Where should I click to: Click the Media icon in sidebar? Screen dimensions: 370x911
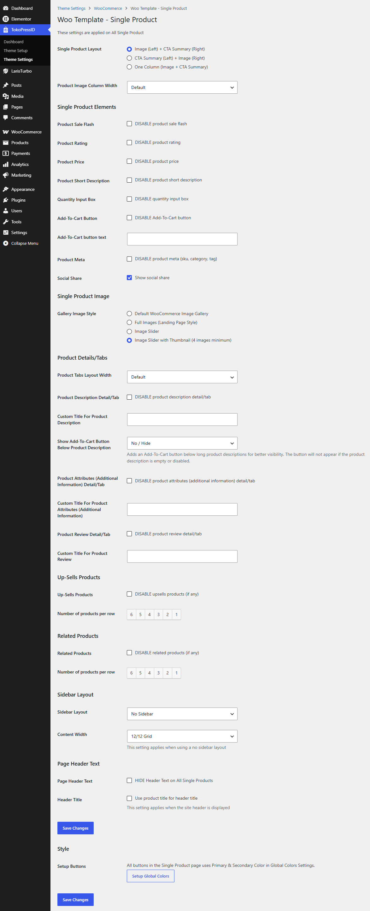click(6, 96)
